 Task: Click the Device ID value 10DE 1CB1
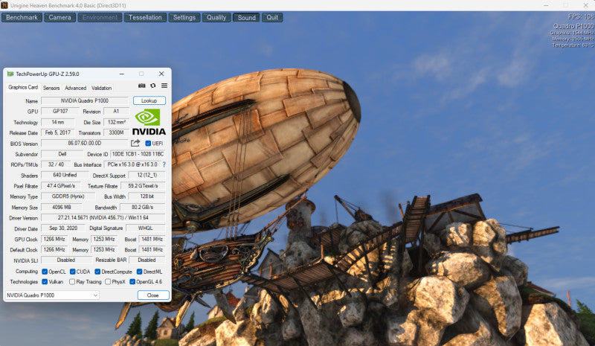click(138, 154)
